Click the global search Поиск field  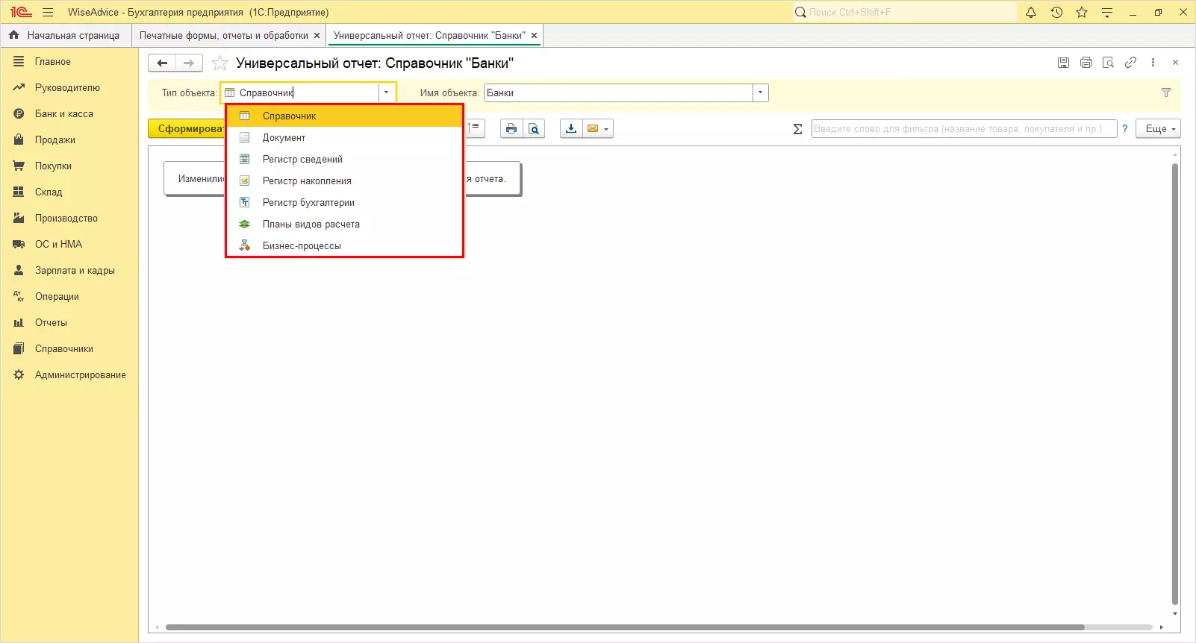click(904, 12)
